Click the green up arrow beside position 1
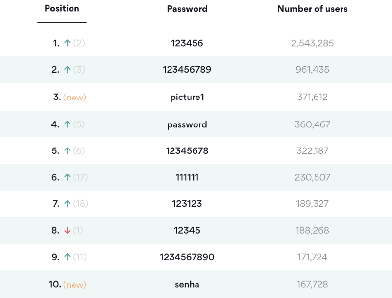 point(68,43)
